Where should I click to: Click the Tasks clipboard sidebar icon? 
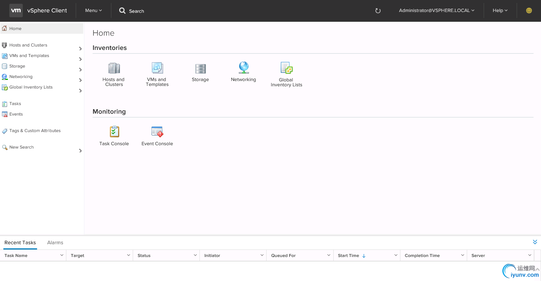point(4,104)
